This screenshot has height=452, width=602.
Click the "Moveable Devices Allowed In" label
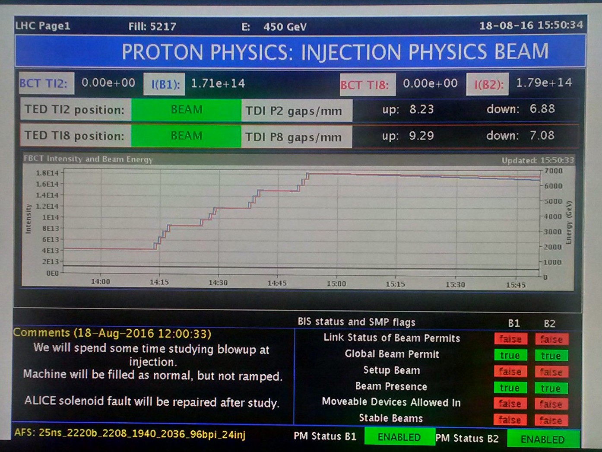[391, 402]
